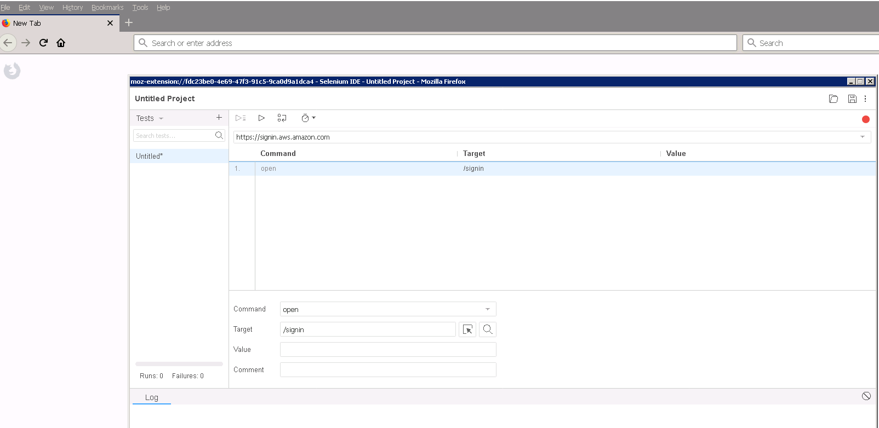Click the Firefox forward arrow

coord(26,43)
